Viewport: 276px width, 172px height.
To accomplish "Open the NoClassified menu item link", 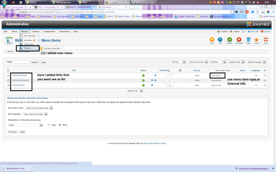I will point(19,85).
